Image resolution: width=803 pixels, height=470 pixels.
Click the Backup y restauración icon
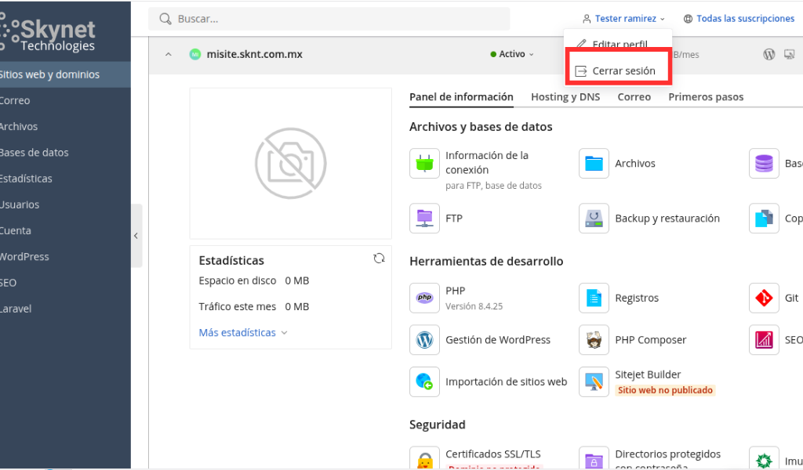594,219
